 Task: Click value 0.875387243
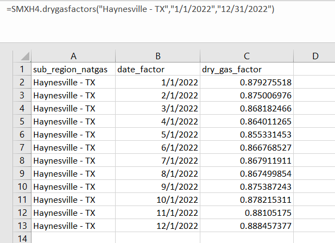[246, 186]
